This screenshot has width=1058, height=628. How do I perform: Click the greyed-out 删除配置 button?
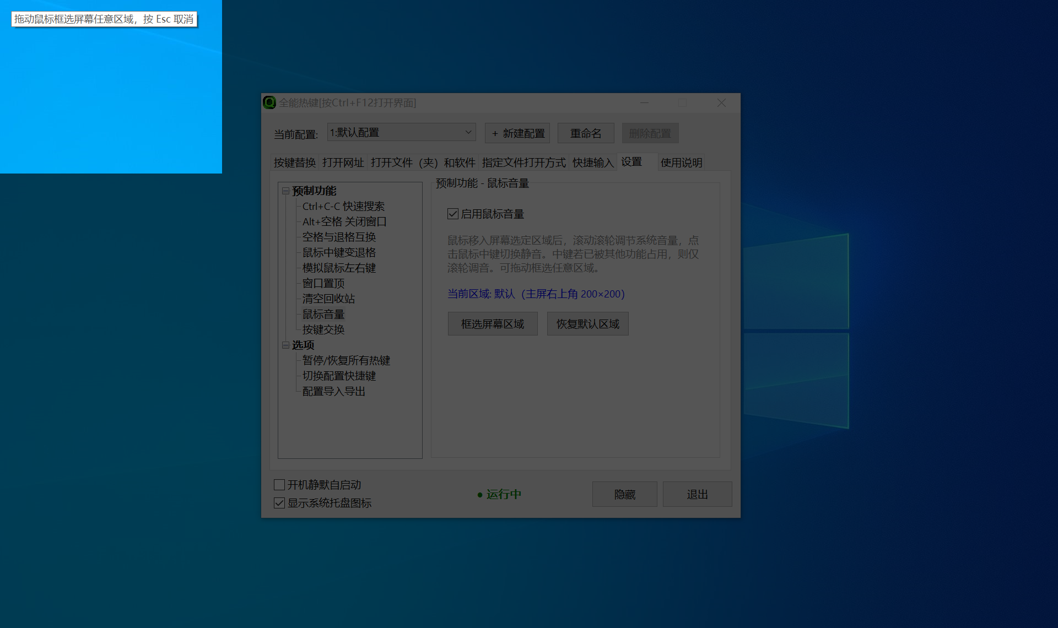click(x=650, y=133)
